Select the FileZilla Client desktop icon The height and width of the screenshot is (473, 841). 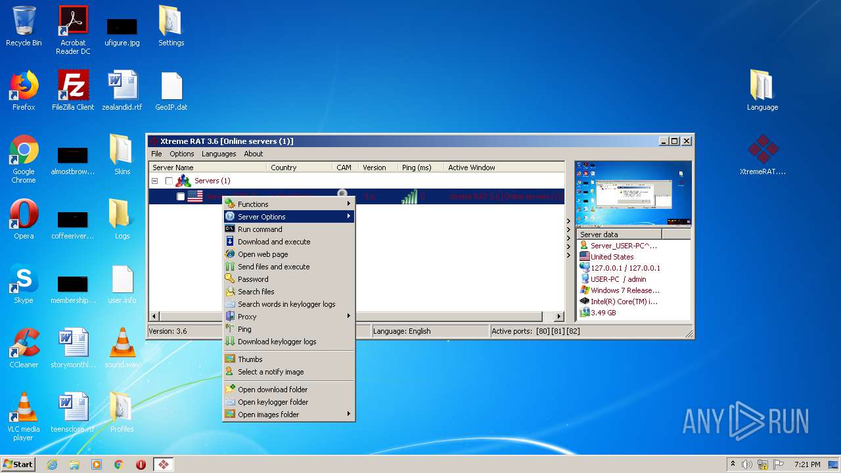[x=73, y=91]
